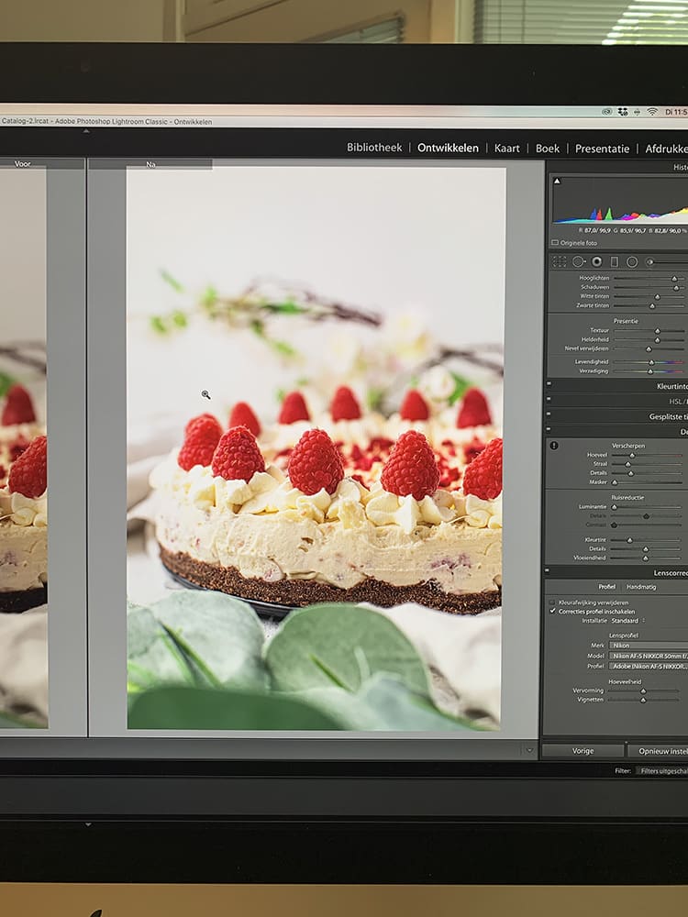688x917 pixels.
Task: Click the menu bar clock
Action: (x=676, y=112)
